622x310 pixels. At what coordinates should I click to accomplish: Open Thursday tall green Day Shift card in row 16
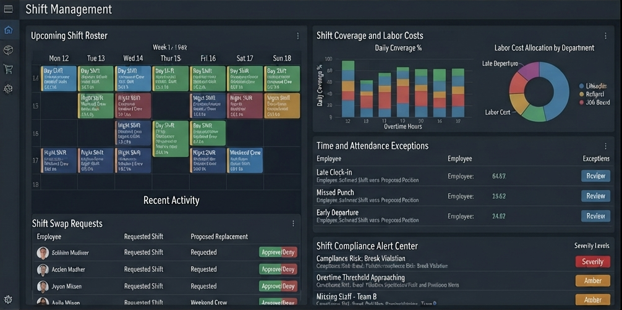tap(171, 139)
